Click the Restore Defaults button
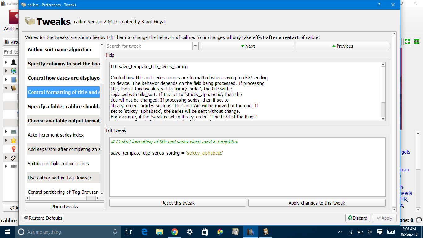Viewport: 423px width, 238px height. coord(43,218)
